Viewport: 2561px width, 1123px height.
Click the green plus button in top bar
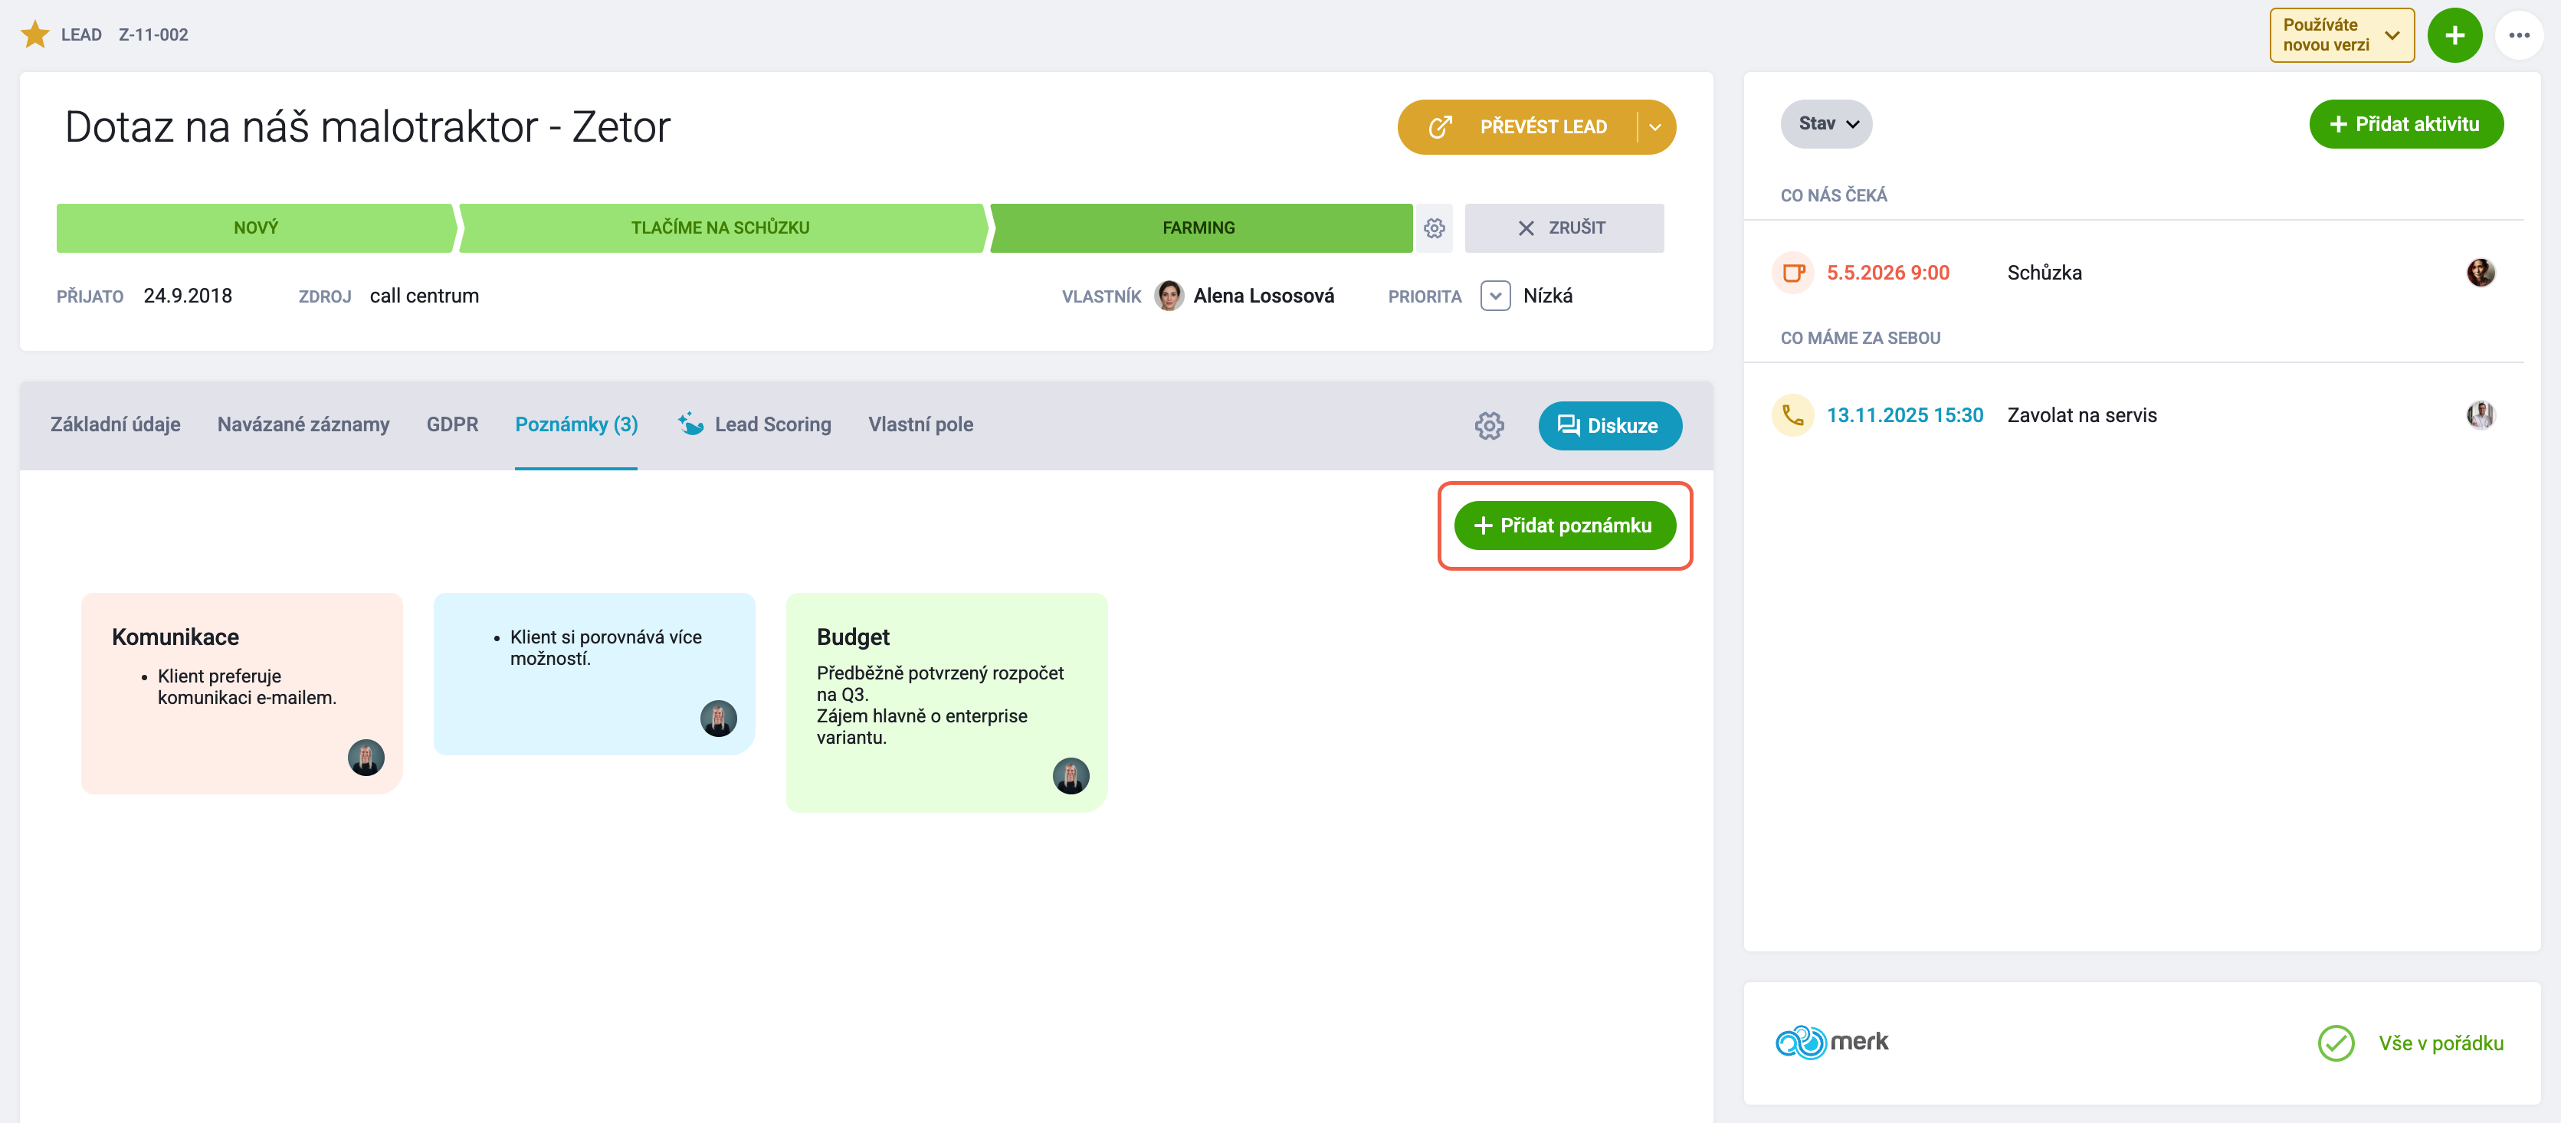2454,36
